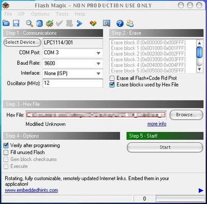Open the ISP menu
This screenshot has height=204, width=207.
point(21,14)
